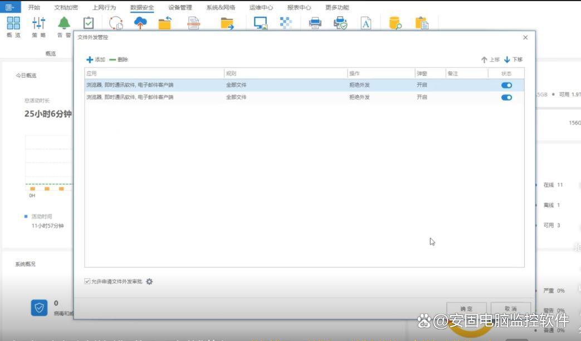Toggle status switch of the first rule
The width and height of the screenshot is (581, 341).
click(506, 85)
